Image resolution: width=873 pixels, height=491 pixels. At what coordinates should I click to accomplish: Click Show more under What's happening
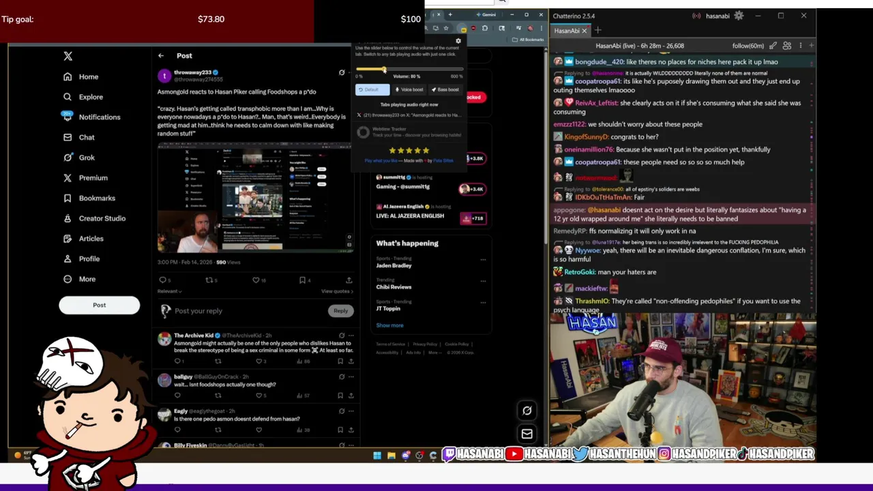coord(389,325)
